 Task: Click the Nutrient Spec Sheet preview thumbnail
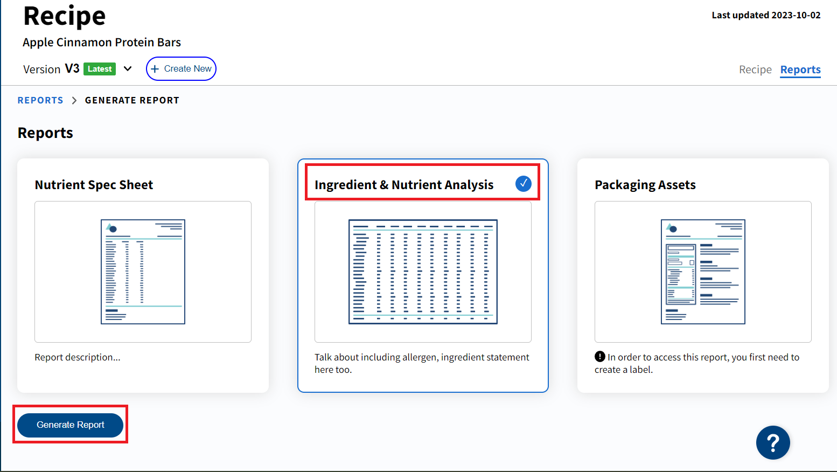[143, 272]
